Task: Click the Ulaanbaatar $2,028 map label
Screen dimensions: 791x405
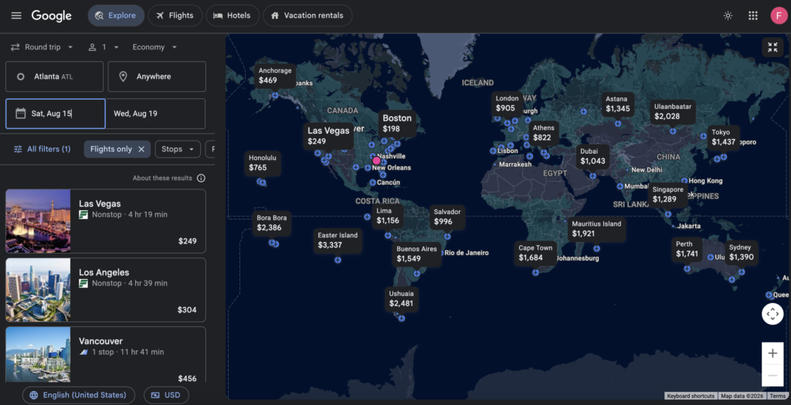Action: 673,111
